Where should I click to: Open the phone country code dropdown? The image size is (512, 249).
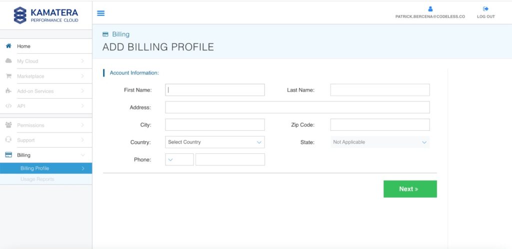pyautogui.click(x=179, y=160)
